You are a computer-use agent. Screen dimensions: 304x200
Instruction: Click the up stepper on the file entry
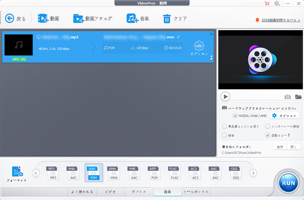pyautogui.click(x=212, y=56)
